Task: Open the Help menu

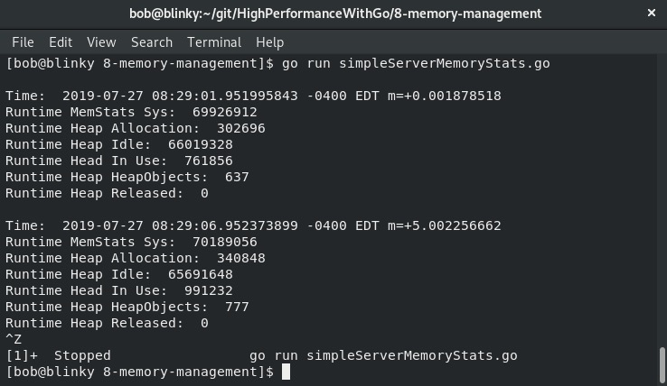Action: pyautogui.click(x=269, y=42)
